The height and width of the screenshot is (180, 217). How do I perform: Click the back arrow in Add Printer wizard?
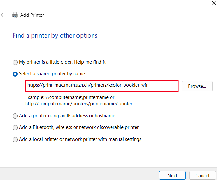click(3, 15)
